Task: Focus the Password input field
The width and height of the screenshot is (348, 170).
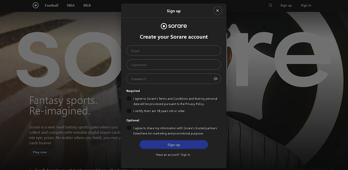Action: (x=174, y=79)
